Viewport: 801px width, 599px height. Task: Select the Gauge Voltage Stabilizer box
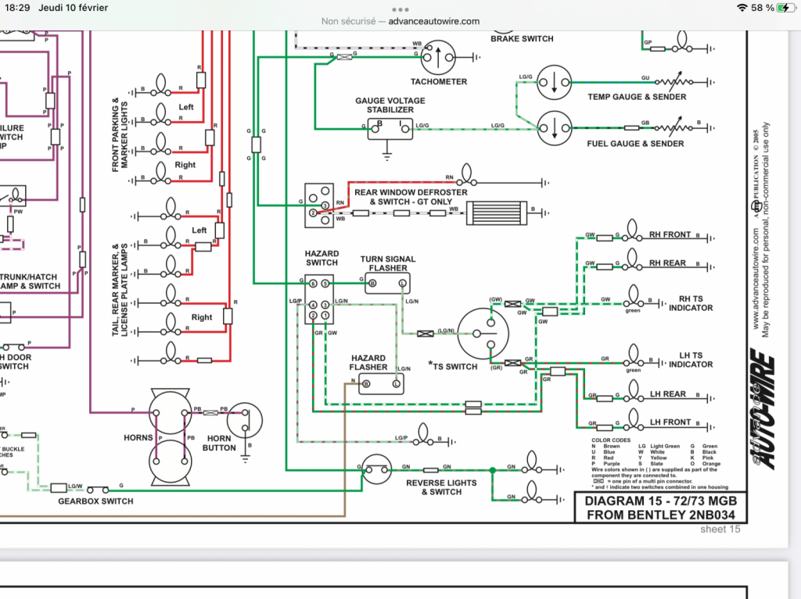390,129
